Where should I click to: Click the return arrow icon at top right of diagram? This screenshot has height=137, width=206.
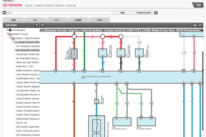201,25
